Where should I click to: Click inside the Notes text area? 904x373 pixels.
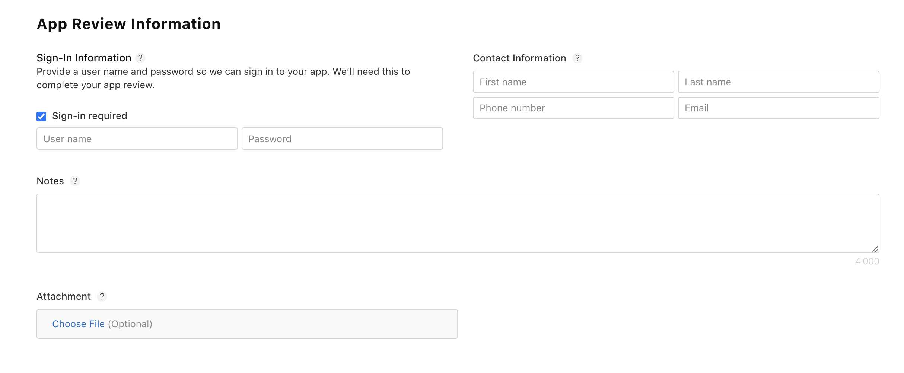tap(457, 223)
